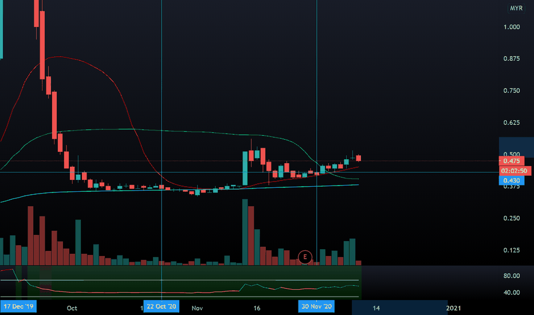Select the 30 Nov '20 date marker
534x315 pixels.
coord(316,306)
